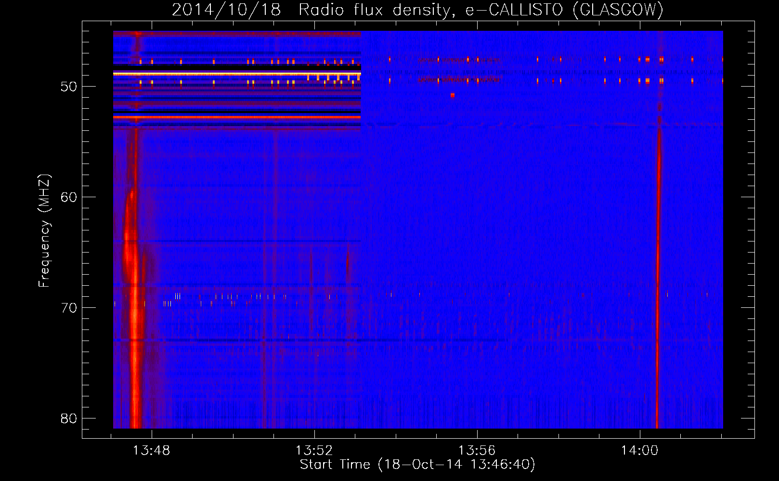Click the "Start Time (18-Oct-14 13:46:40)" label
The width and height of the screenshot is (779, 481).
tap(417, 465)
